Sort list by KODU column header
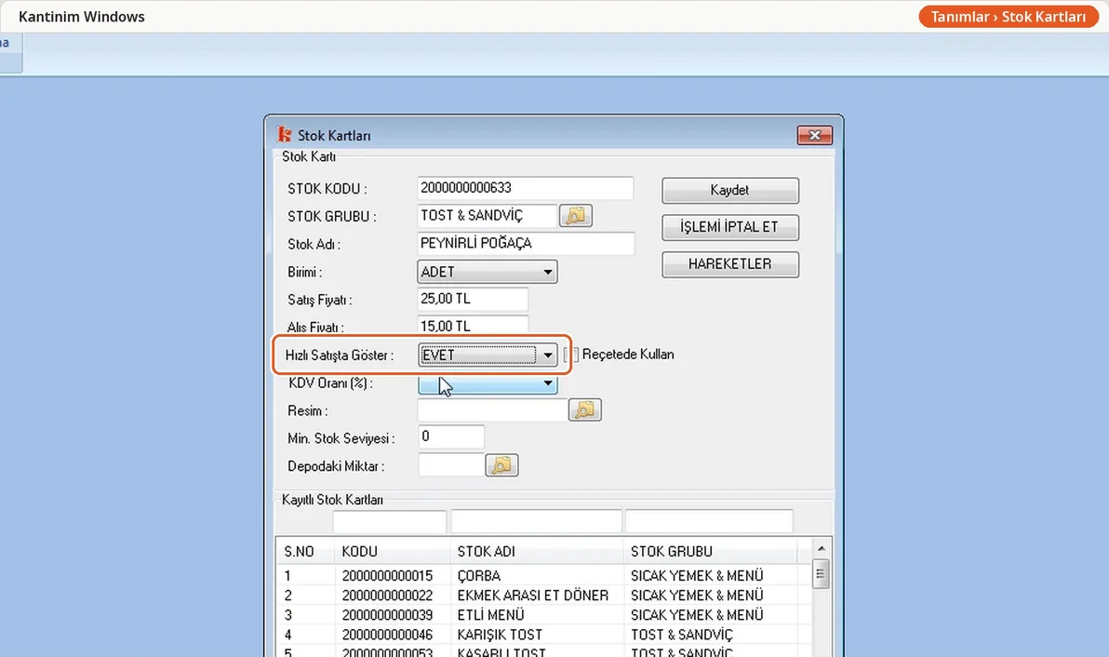 click(392, 552)
